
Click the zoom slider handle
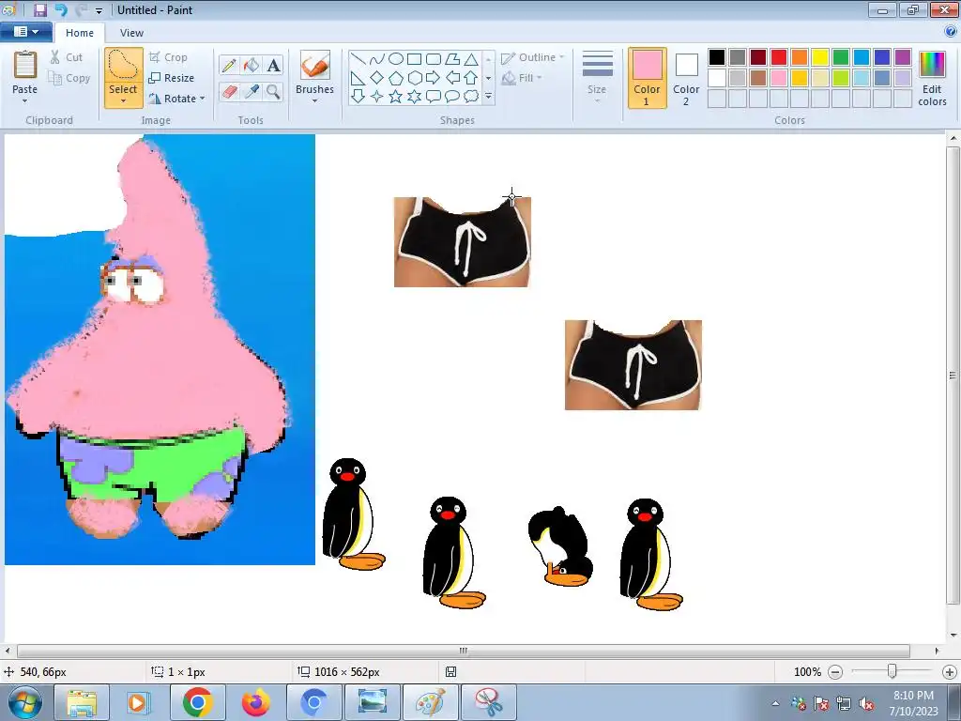[892, 672]
